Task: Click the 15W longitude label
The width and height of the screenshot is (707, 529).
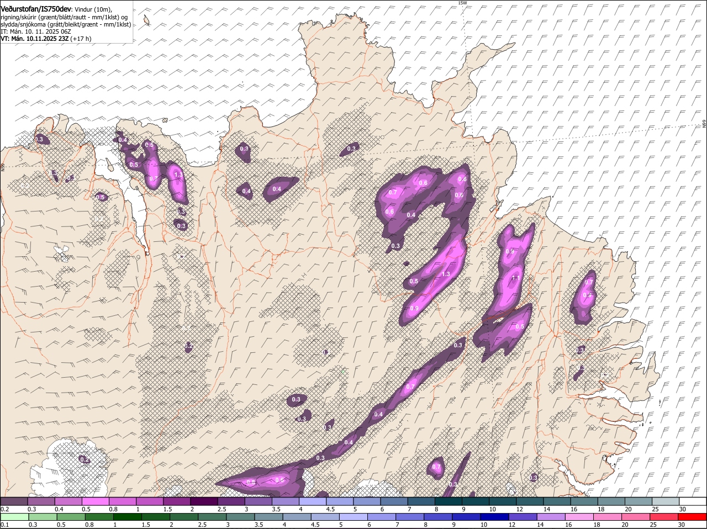Action: 462,3
